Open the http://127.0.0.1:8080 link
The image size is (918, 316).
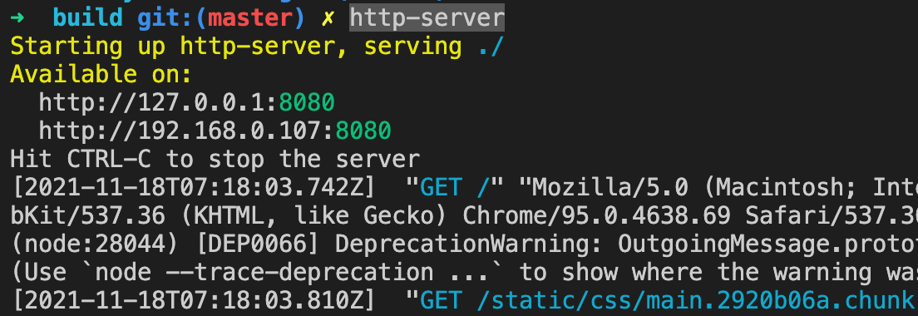(x=187, y=102)
